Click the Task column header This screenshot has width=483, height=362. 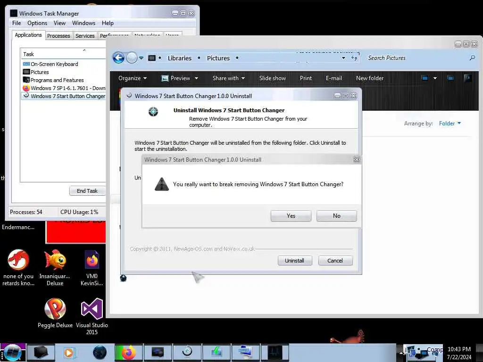pyautogui.click(x=64, y=54)
